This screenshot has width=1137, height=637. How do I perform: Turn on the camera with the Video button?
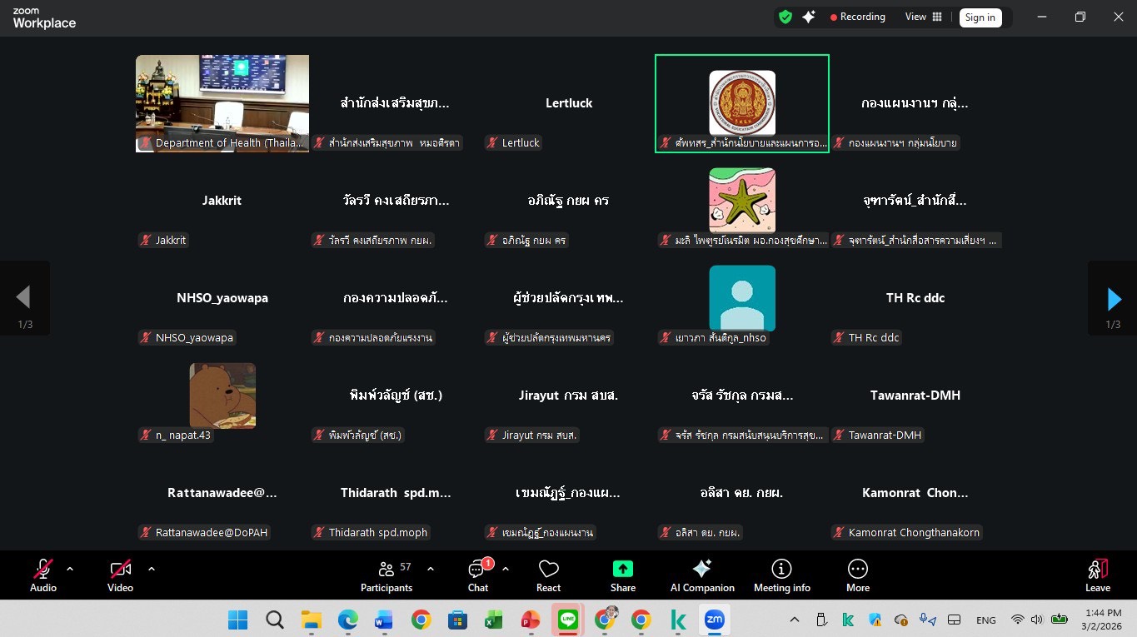pyautogui.click(x=120, y=575)
